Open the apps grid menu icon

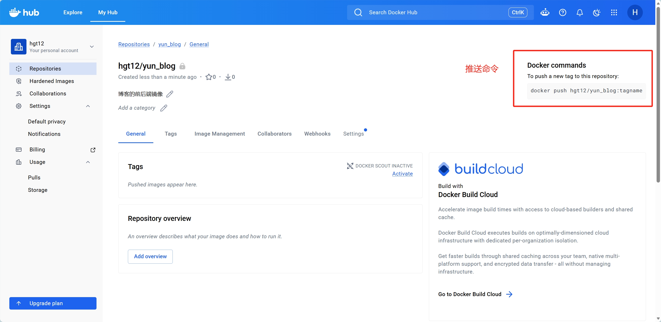[614, 12]
